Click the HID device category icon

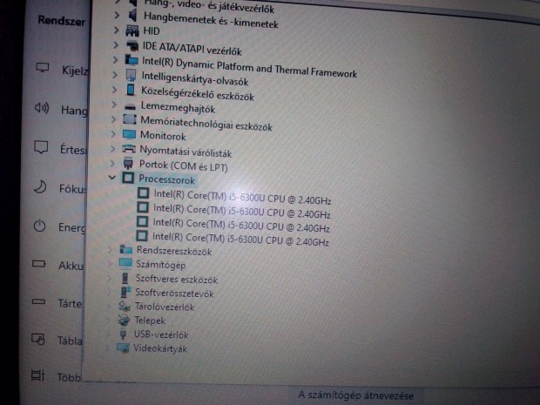[x=132, y=30]
